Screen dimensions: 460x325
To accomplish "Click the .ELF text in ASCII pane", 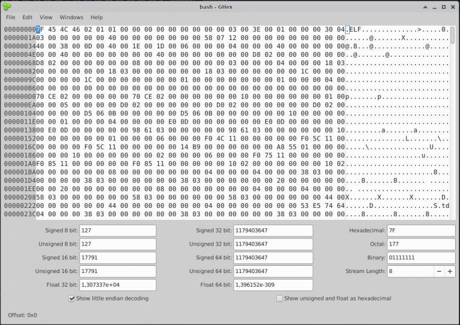I will [353, 29].
